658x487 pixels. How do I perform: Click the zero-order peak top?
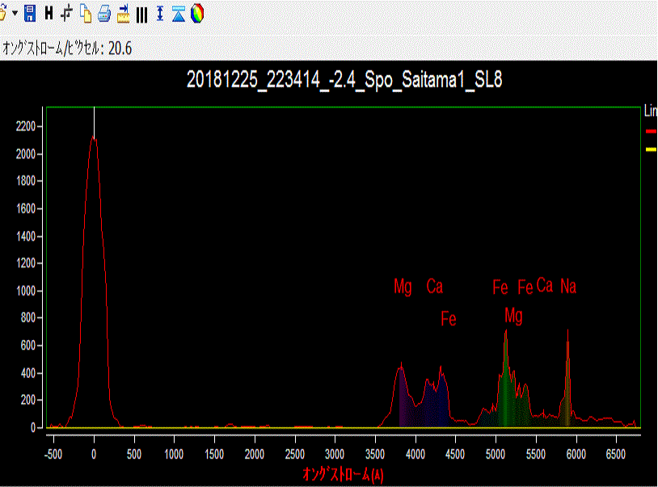[x=94, y=138]
